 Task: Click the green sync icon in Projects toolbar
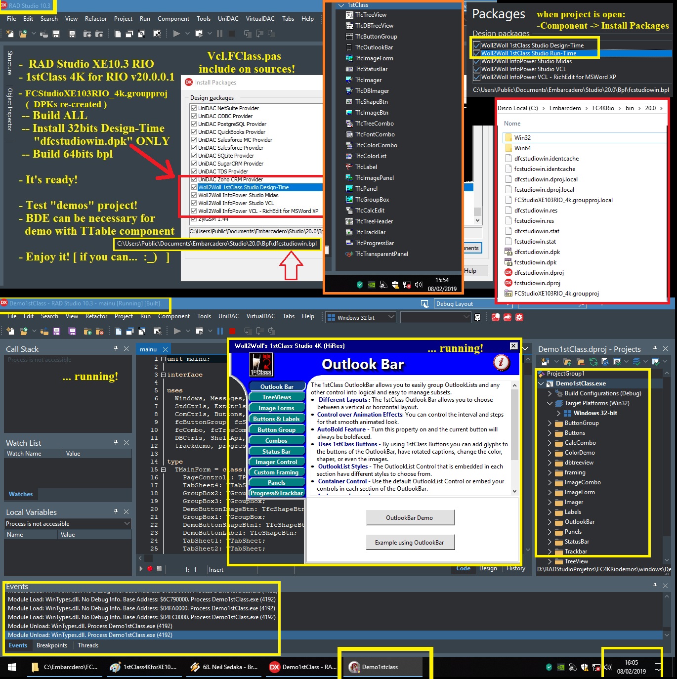pos(593,362)
